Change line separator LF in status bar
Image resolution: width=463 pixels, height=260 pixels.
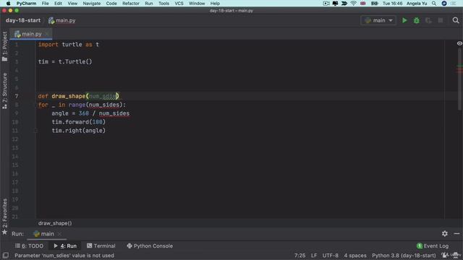314,256
